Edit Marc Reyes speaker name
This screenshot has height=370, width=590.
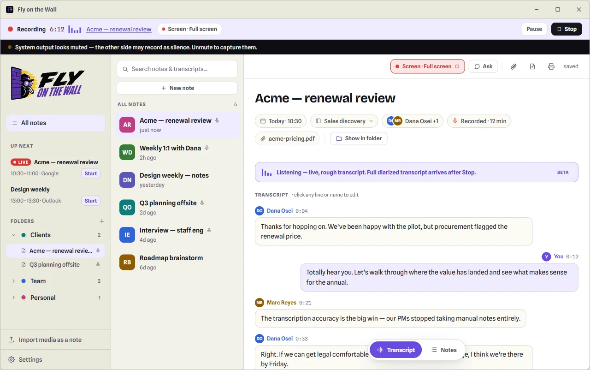pyautogui.click(x=282, y=303)
